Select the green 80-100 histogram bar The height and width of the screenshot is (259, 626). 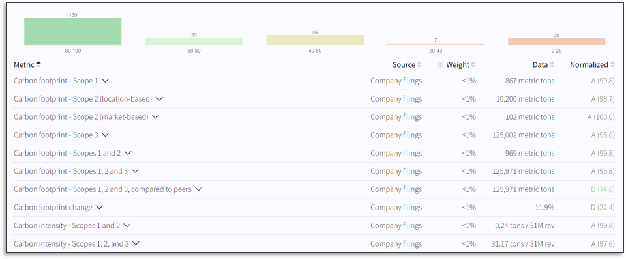[72, 31]
